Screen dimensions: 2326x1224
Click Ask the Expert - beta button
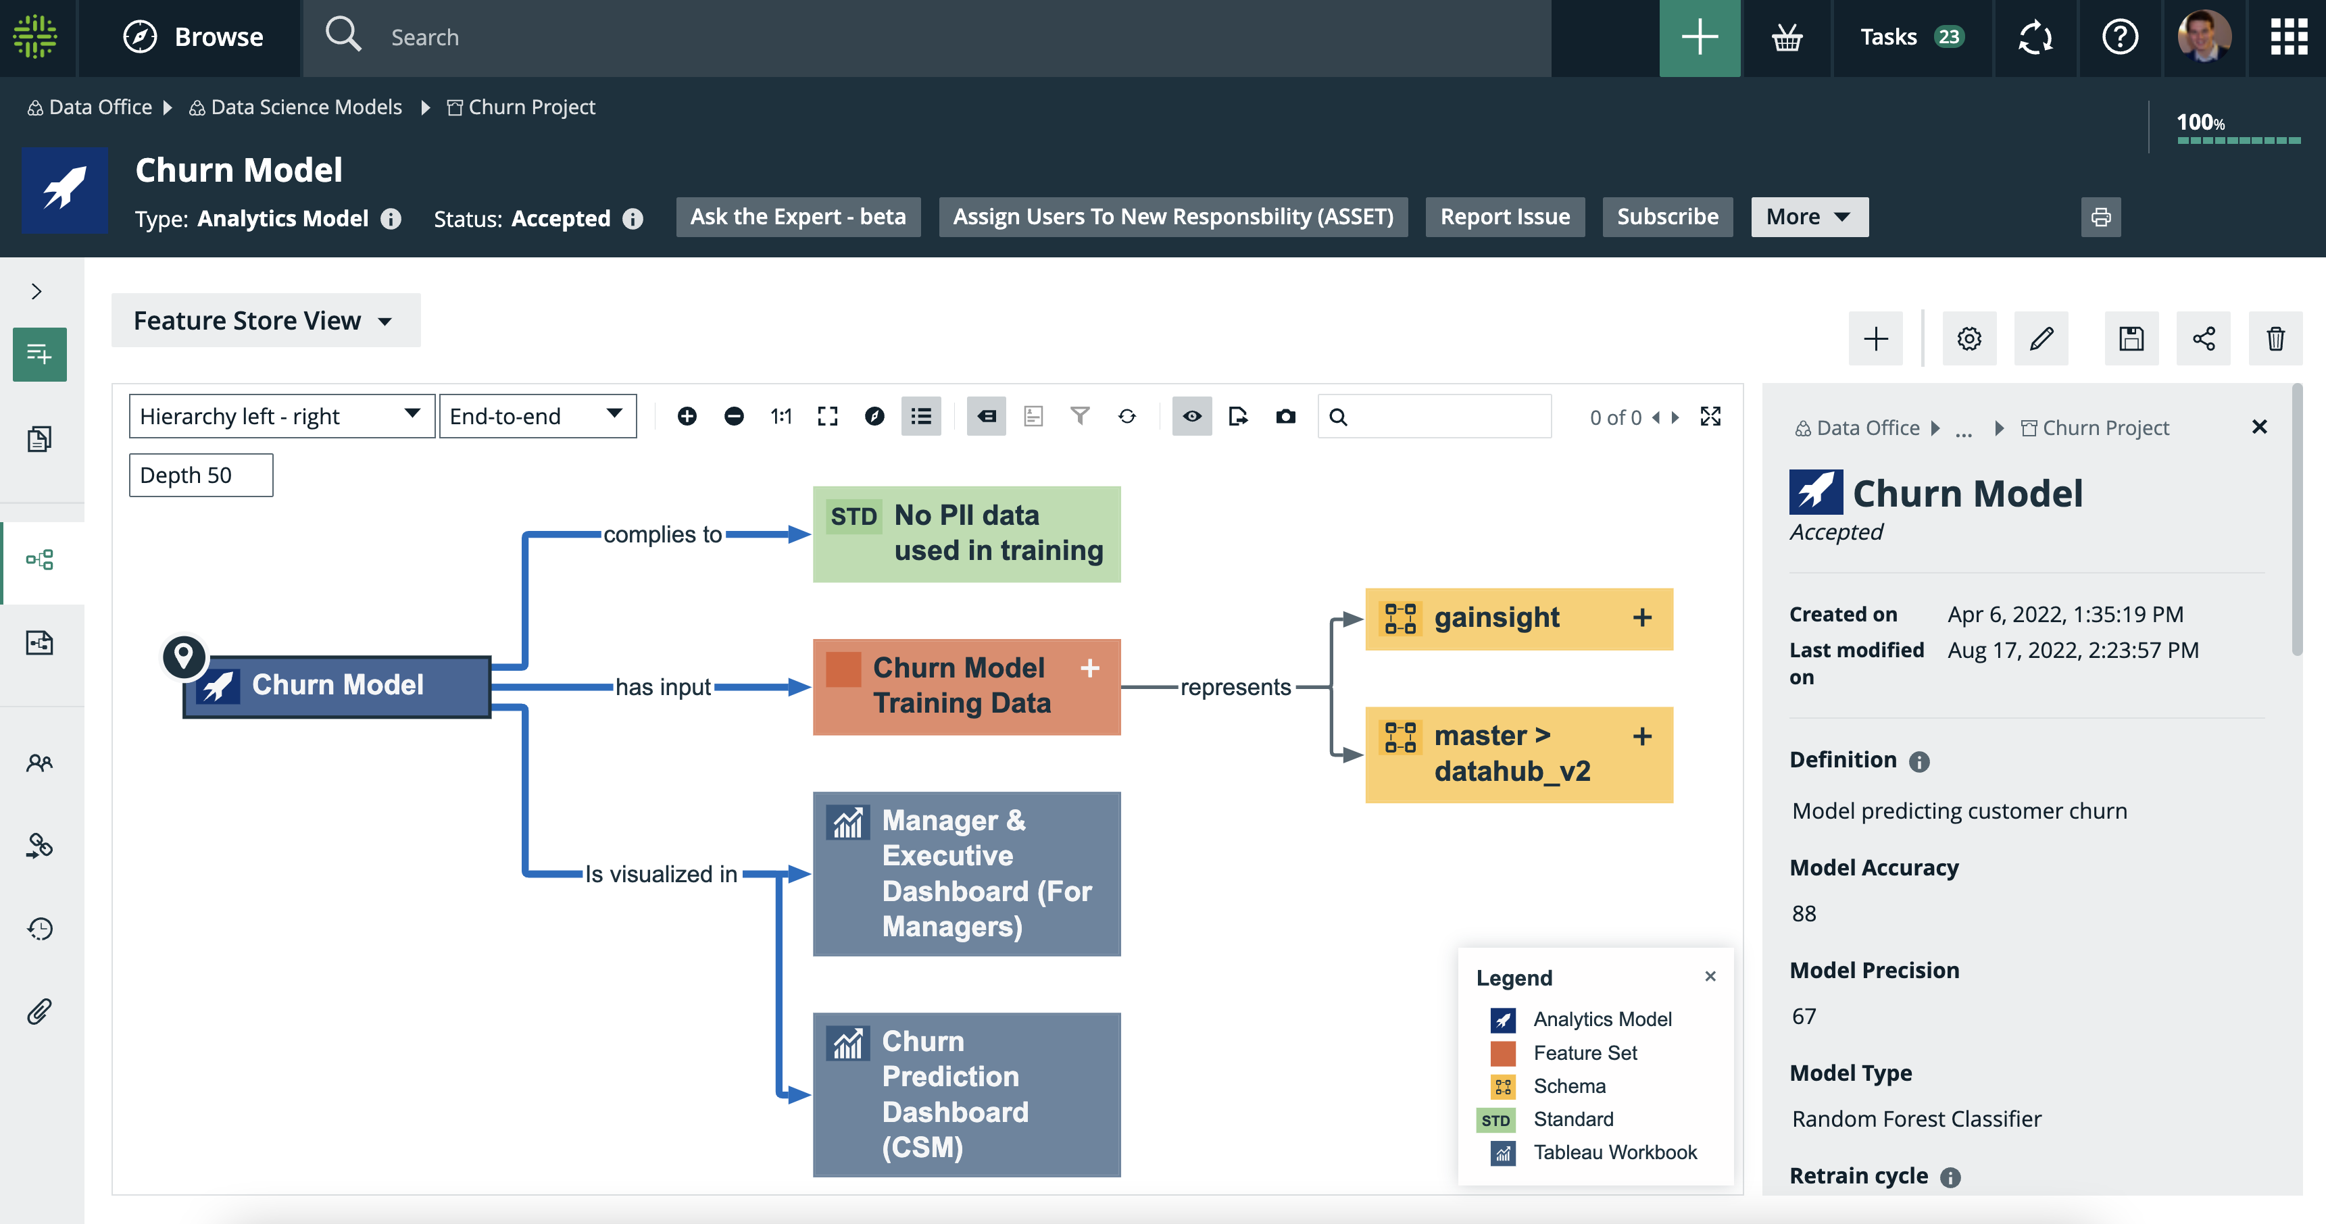[x=798, y=217]
